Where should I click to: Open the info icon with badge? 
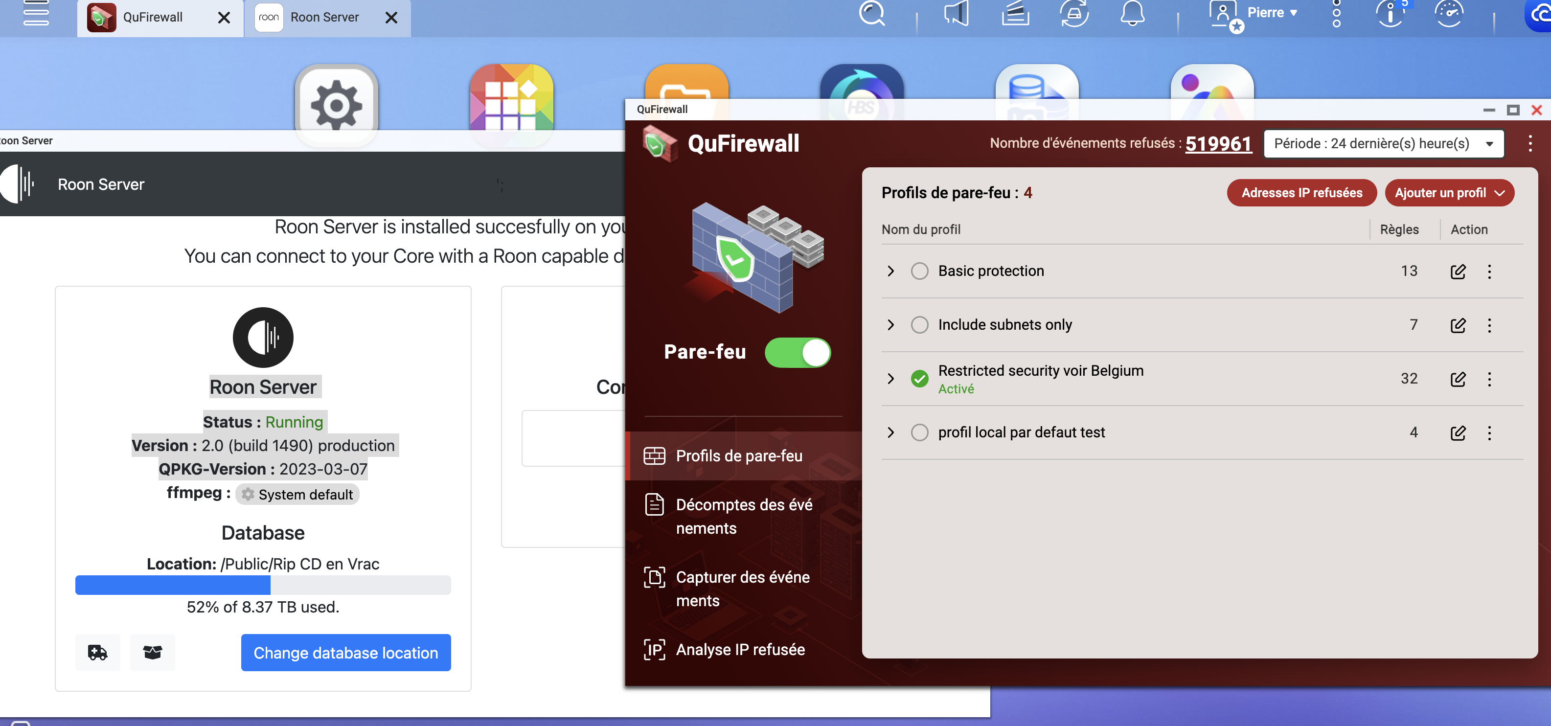click(1391, 13)
